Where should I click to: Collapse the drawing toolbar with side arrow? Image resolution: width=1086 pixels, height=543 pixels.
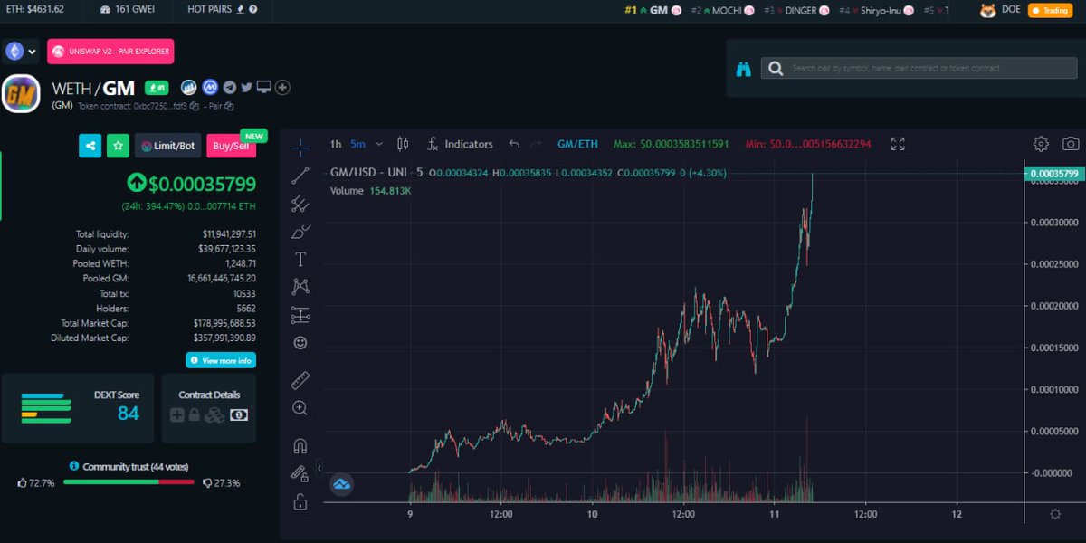[319, 469]
